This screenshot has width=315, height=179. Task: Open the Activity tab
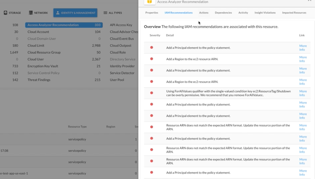point(243,13)
